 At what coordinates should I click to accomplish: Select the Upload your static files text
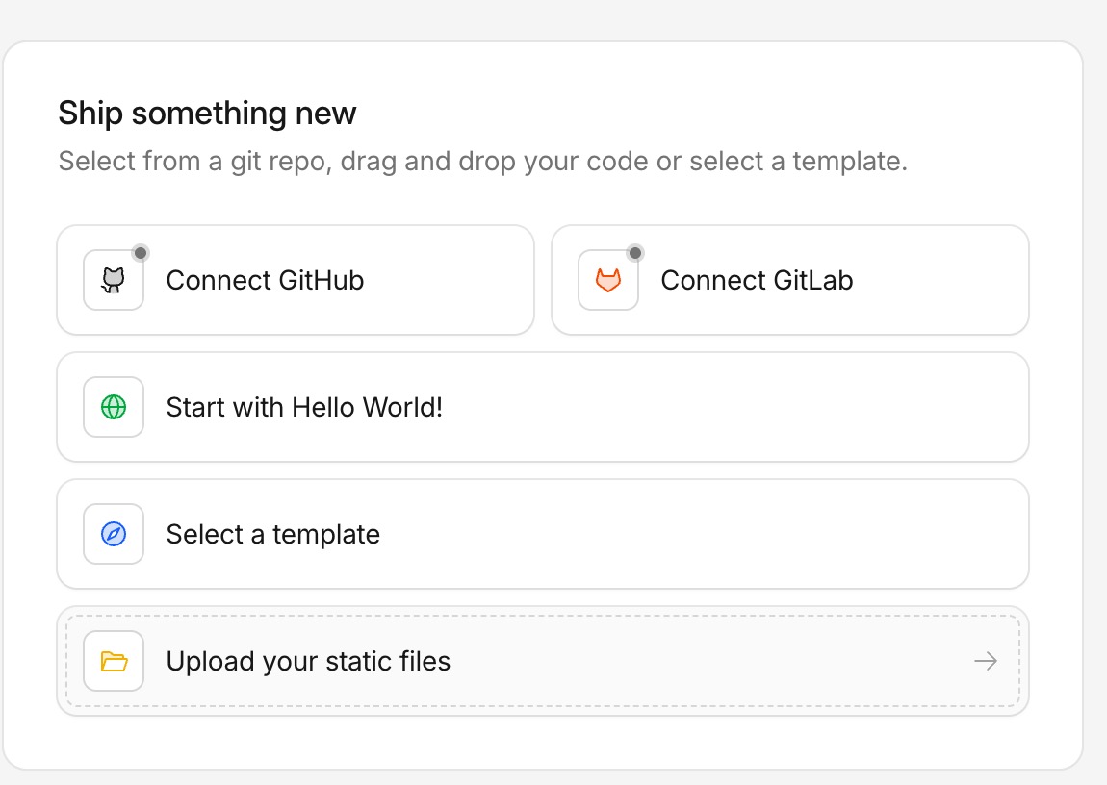point(308,661)
